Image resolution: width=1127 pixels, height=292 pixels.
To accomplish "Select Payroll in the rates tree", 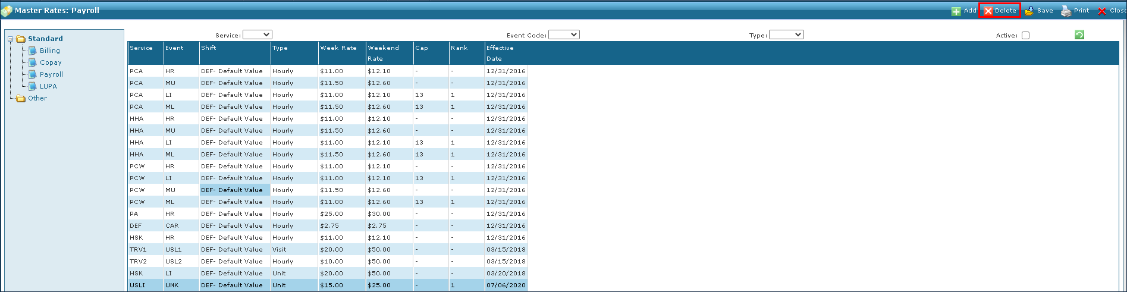I will [x=51, y=74].
